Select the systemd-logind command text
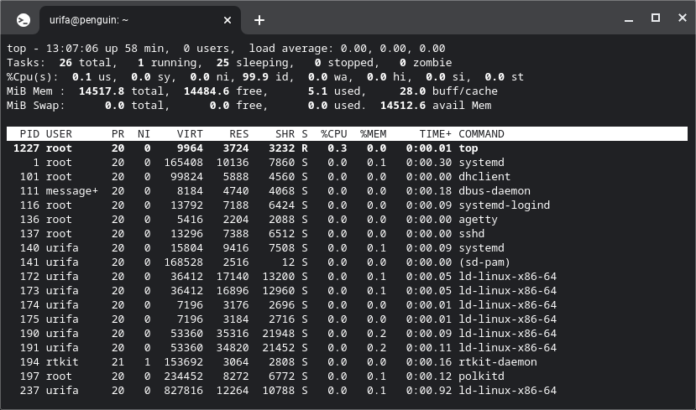 pyautogui.click(x=504, y=205)
